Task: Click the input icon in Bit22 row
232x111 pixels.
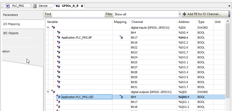Action: coord(59,47)
